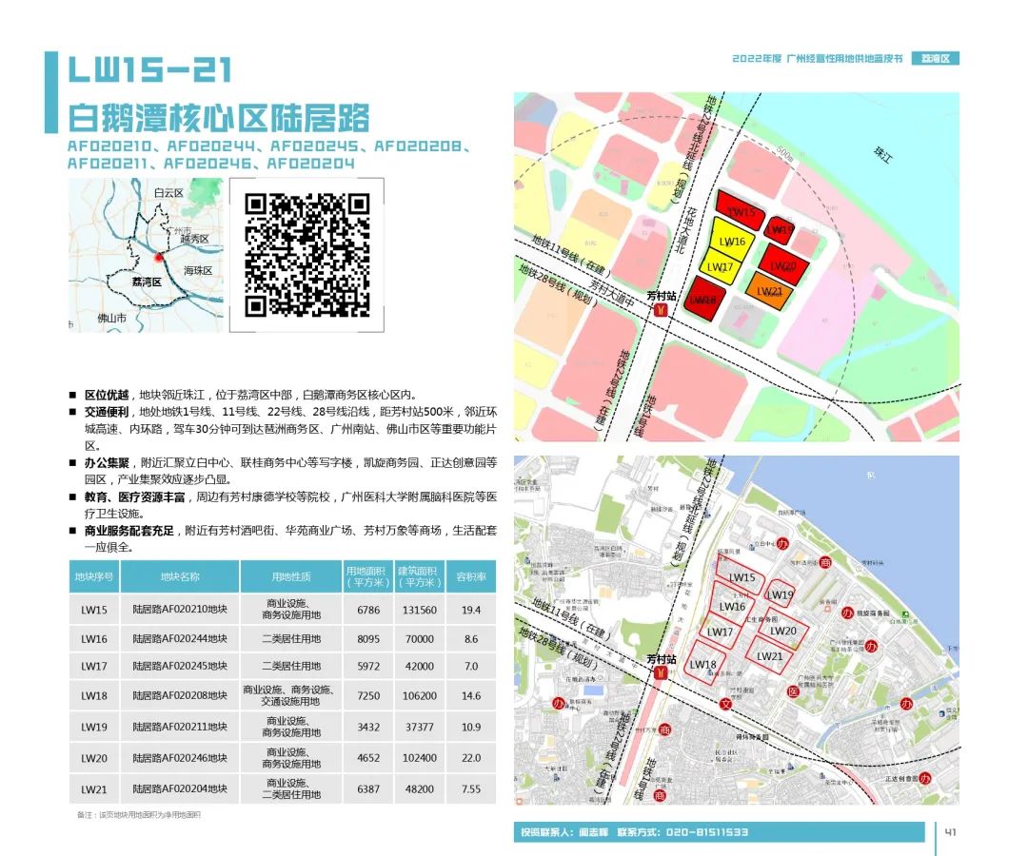Screen dimensions: 1028x856
Task: Click the 医 hospital icon on the street map
Action: (x=793, y=692)
